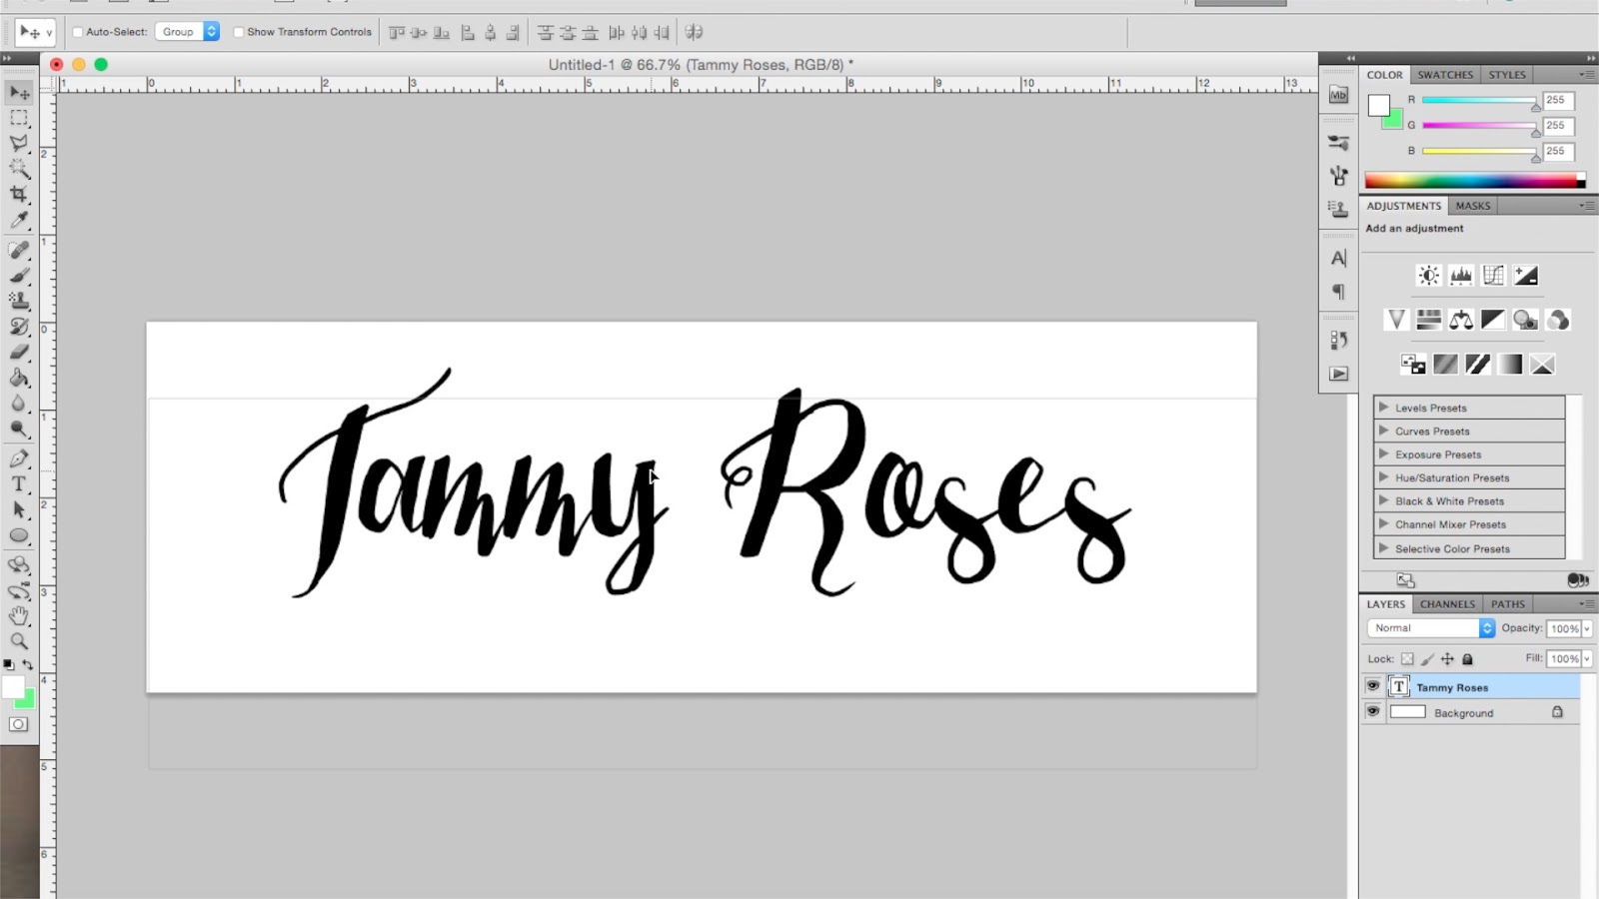This screenshot has width=1599, height=899.
Task: Choose the Brush tool in toolbar
Action: click(19, 275)
